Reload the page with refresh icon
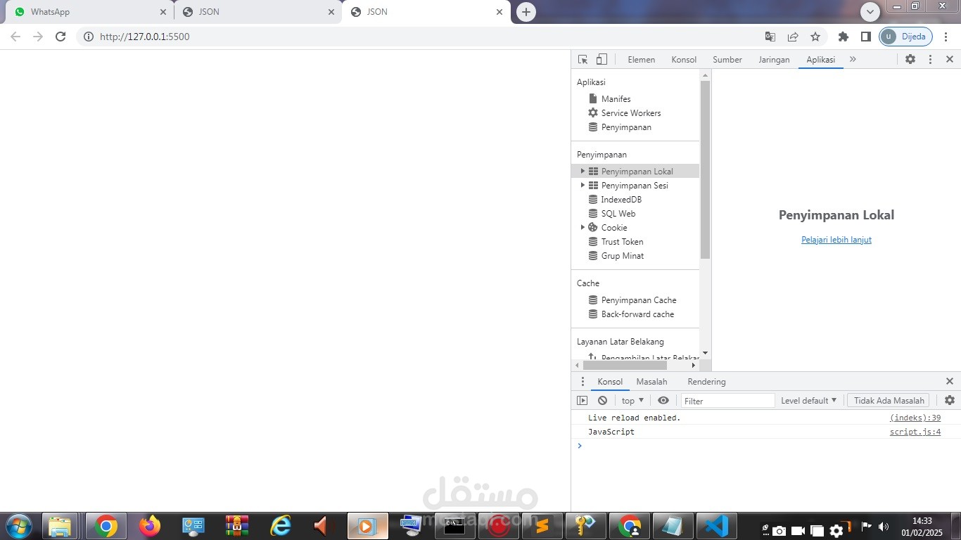 tap(61, 37)
